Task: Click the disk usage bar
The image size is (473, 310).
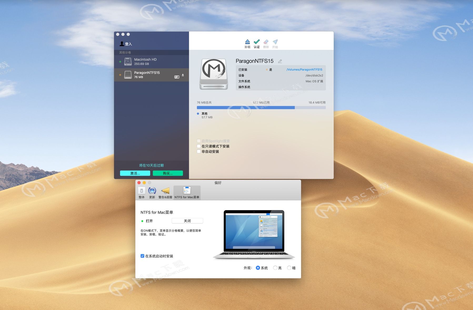Action: click(x=261, y=108)
